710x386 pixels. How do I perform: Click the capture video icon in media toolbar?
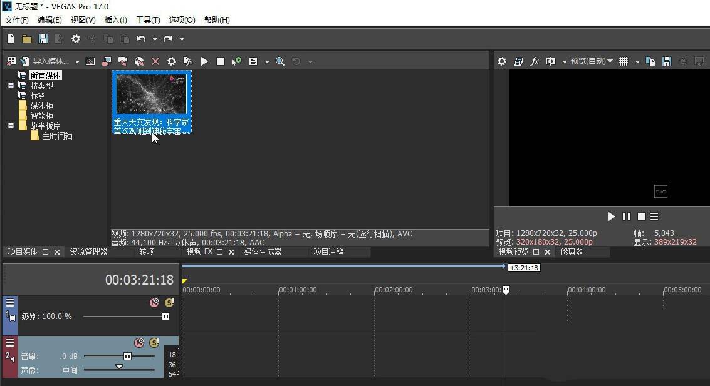[x=90, y=61]
